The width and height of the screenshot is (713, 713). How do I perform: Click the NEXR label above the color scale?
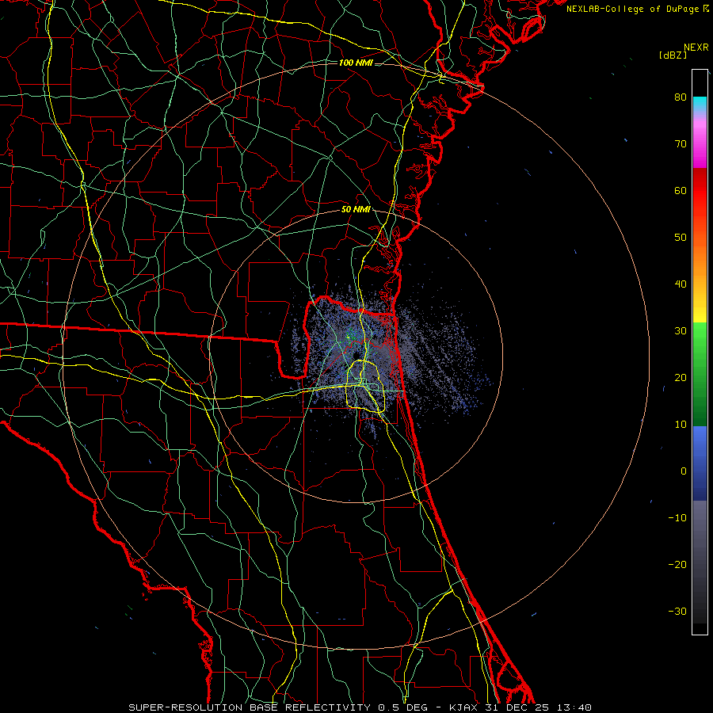tap(696, 48)
